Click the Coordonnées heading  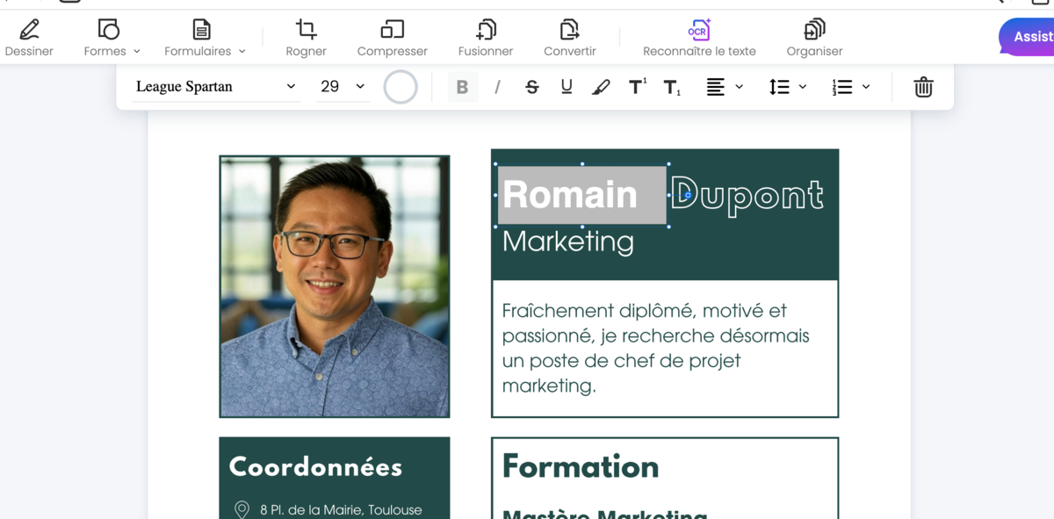[315, 467]
